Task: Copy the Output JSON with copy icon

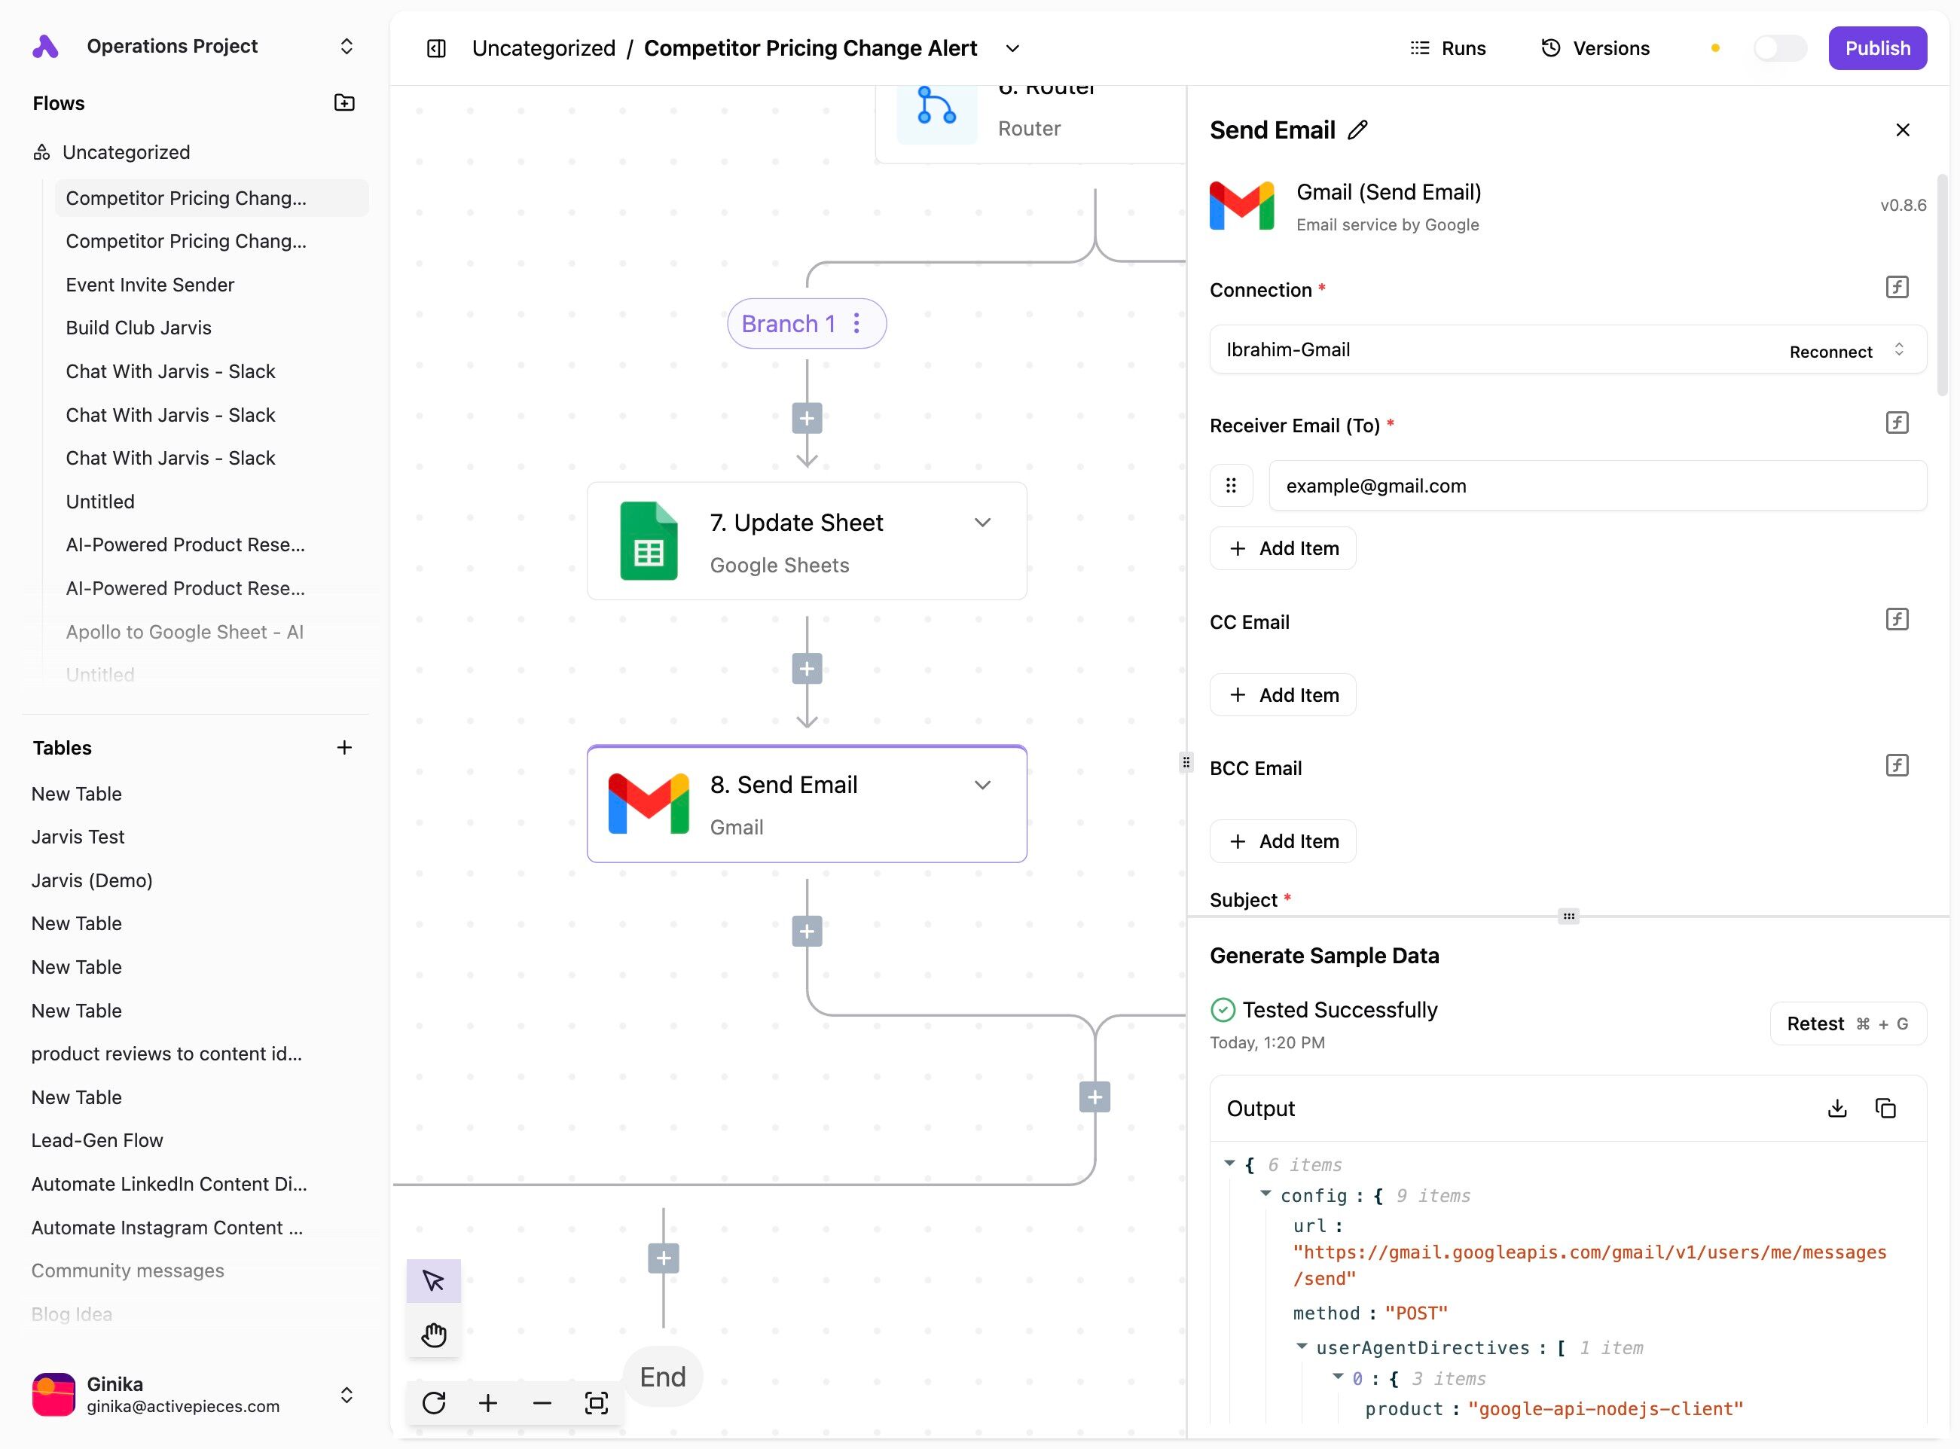Action: pyautogui.click(x=1885, y=1108)
